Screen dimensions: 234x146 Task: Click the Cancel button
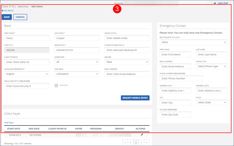[20, 17]
